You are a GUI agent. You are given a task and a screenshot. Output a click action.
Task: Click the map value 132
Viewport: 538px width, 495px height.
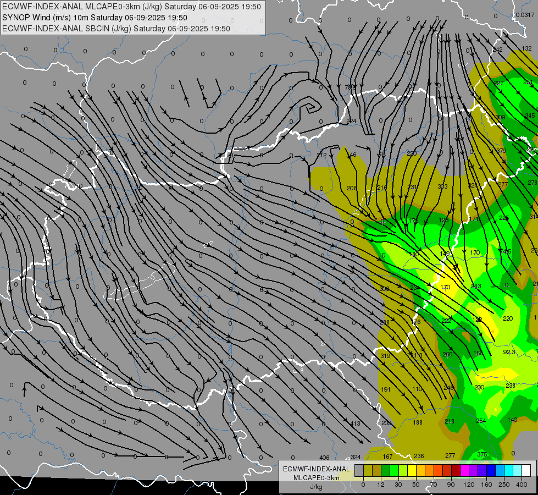tap(526, 48)
